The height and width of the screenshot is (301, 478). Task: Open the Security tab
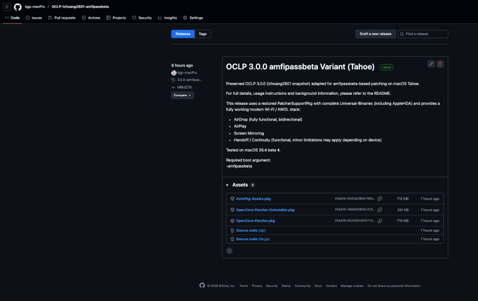tap(142, 18)
